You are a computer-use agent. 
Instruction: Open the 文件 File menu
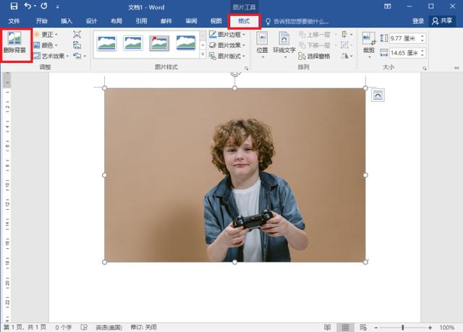(x=14, y=21)
